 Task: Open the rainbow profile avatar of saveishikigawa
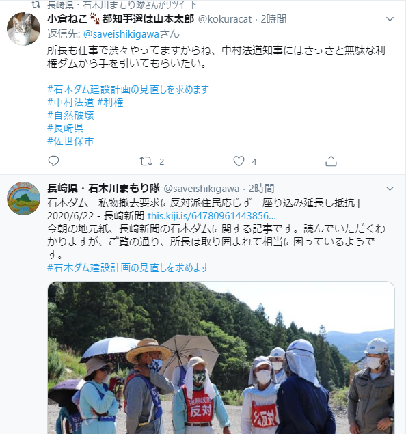23,198
